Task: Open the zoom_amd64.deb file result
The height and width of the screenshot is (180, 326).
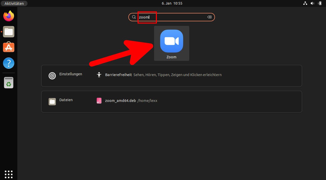Action: (120, 101)
